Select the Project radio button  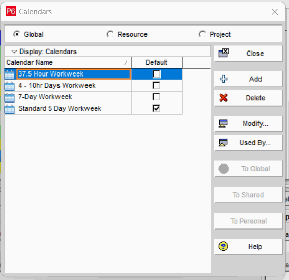202,34
